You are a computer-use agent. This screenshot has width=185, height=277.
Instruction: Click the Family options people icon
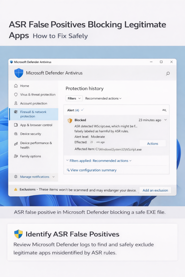pyautogui.click(x=16, y=156)
